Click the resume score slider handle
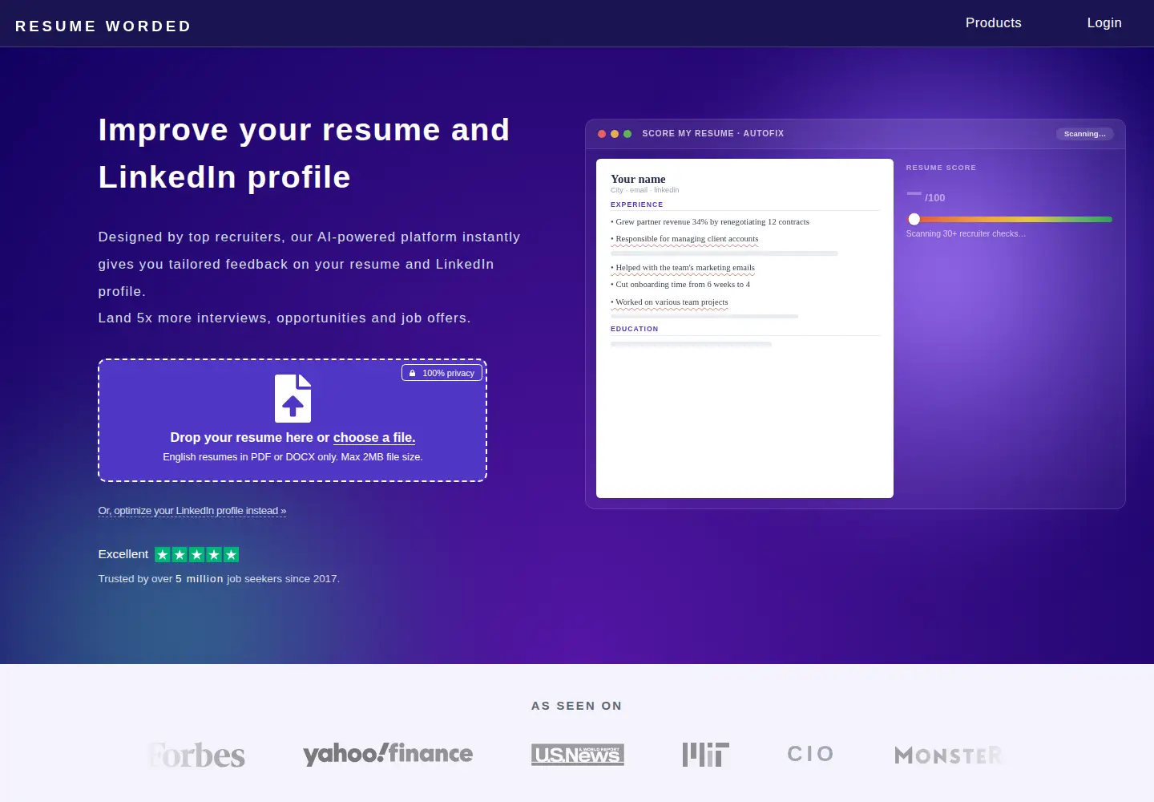This screenshot has height=802, width=1154. [x=914, y=219]
